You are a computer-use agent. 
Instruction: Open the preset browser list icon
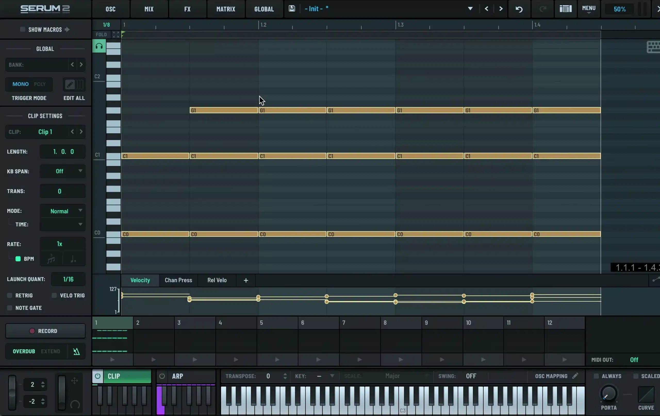pyautogui.click(x=565, y=9)
